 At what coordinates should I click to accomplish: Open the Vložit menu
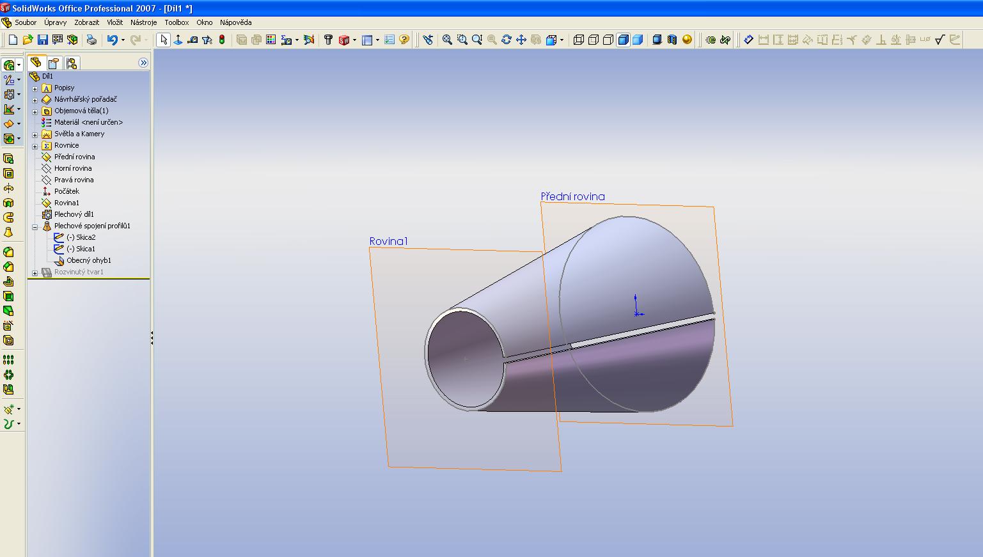114,22
